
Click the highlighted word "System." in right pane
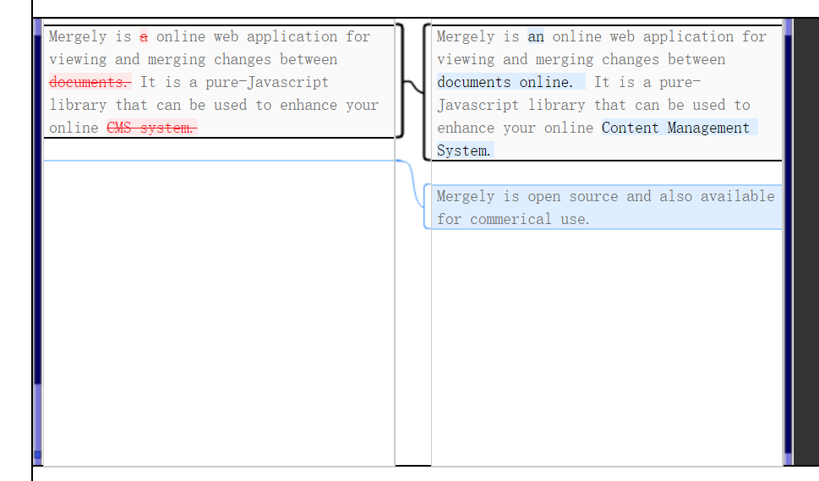[x=464, y=151]
